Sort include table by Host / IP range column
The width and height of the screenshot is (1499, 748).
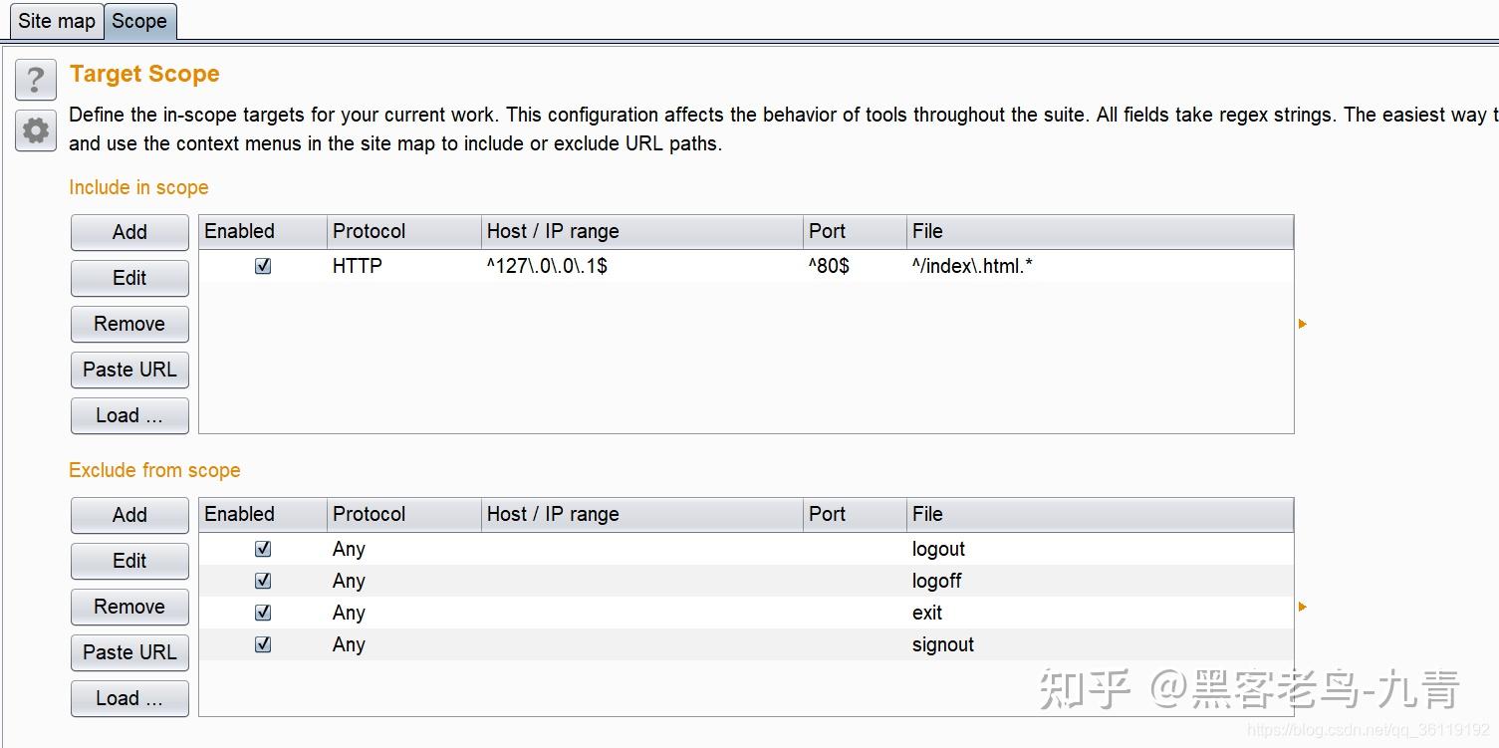click(642, 232)
